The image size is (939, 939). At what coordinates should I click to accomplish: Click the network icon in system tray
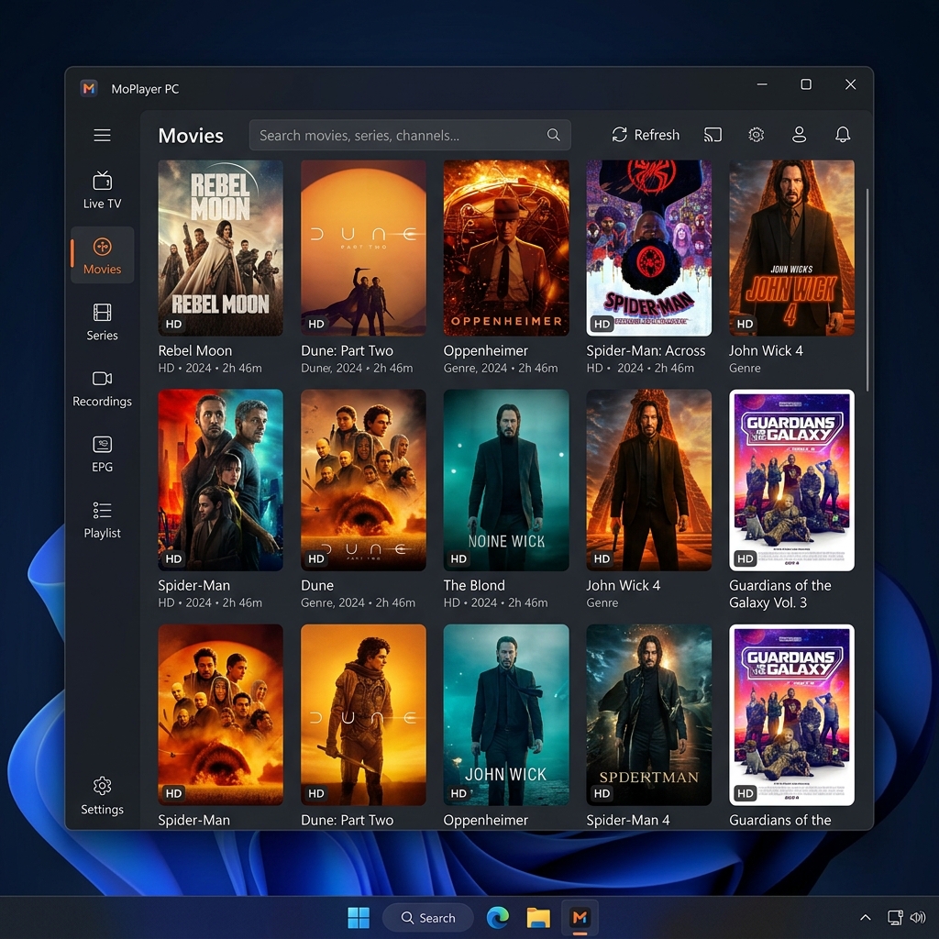pos(895,917)
